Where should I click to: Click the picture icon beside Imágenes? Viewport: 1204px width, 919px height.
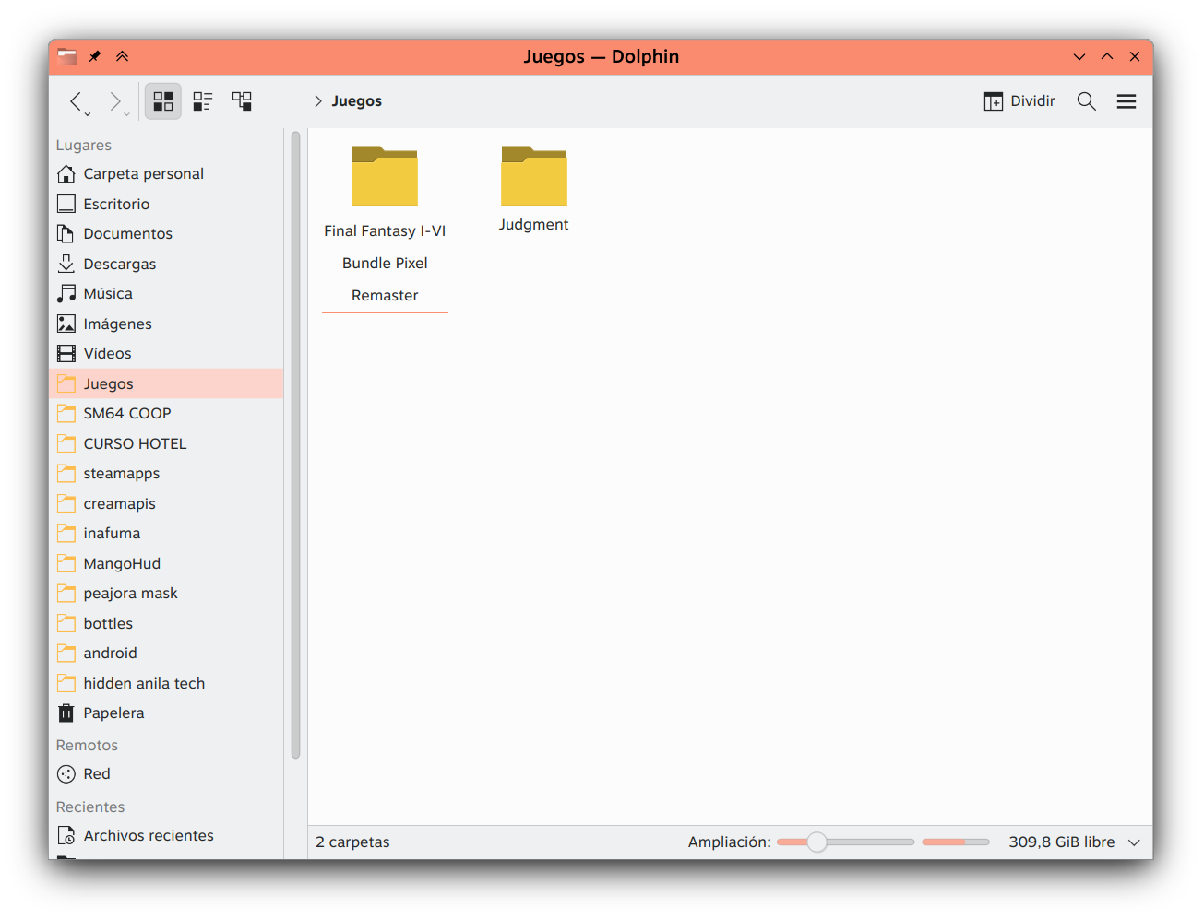[x=66, y=324]
